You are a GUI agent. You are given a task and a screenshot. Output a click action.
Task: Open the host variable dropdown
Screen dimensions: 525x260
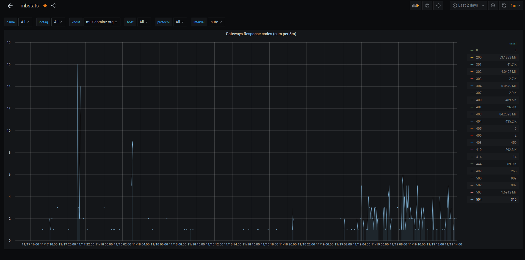coord(144,22)
